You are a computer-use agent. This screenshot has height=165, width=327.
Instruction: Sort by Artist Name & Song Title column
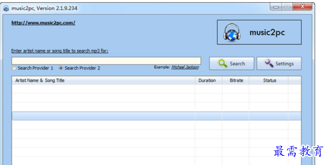click(x=103, y=81)
